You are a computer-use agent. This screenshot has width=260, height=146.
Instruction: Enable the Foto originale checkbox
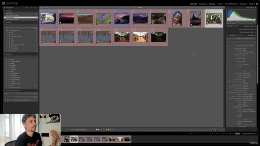pos(227,24)
